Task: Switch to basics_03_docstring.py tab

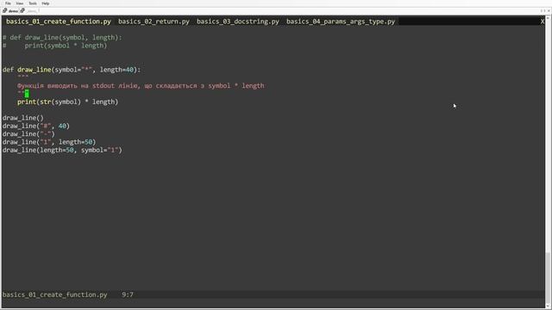Action: 238,22
